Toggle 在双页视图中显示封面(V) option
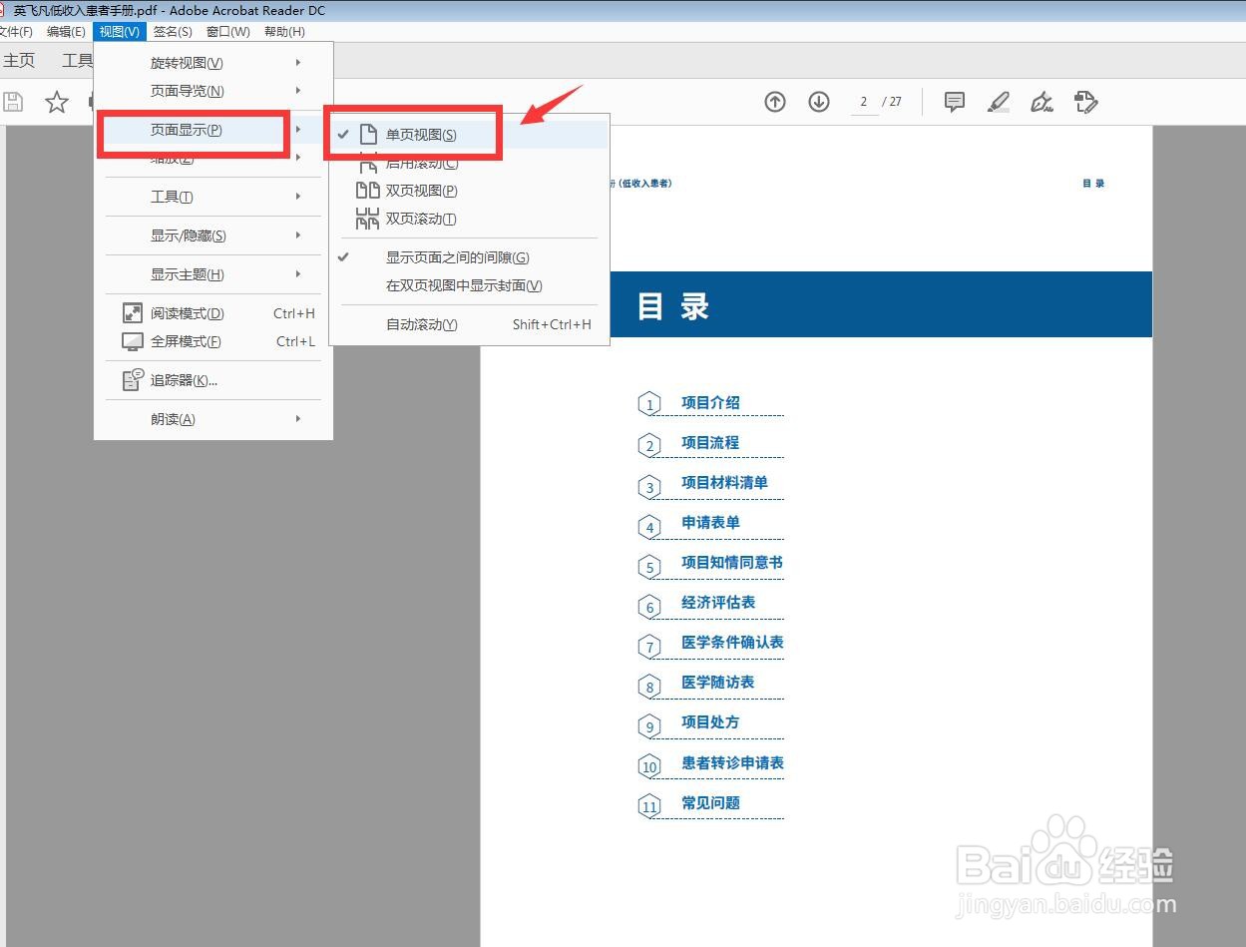Viewport: 1246px width, 947px height. coord(469,285)
